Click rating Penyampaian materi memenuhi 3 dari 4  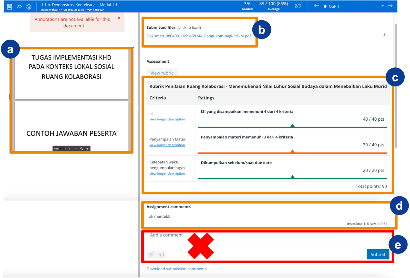click(x=247, y=137)
